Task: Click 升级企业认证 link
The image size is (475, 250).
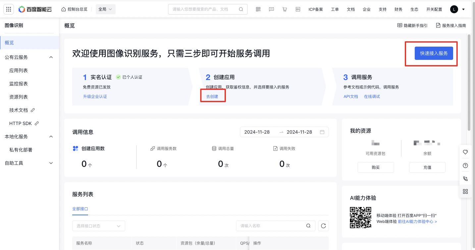Action: tap(95, 97)
